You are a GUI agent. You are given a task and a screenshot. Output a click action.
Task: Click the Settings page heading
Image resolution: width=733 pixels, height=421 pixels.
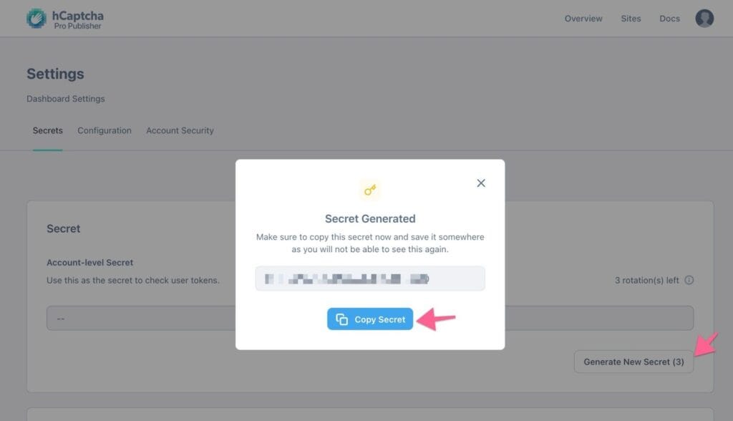(x=55, y=74)
